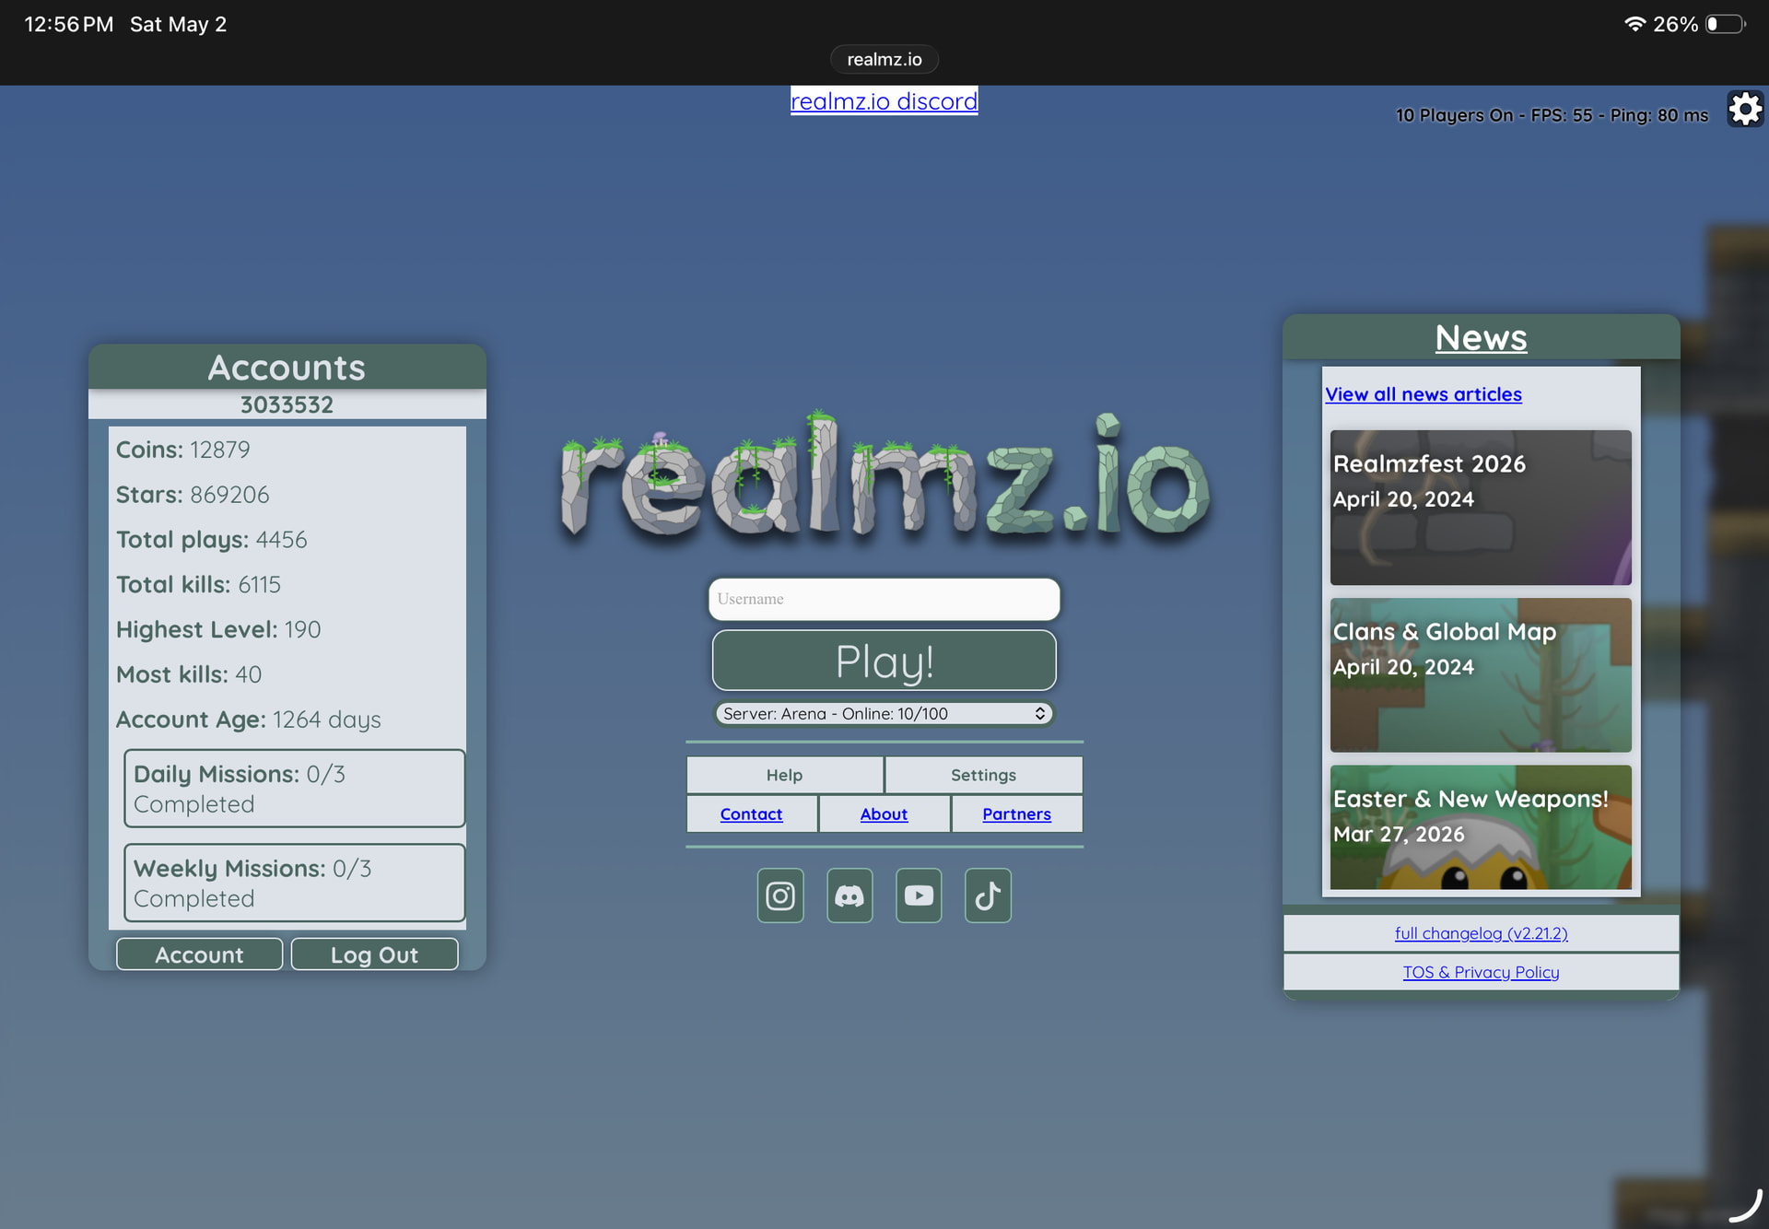Click the Log Out button
This screenshot has height=1229, width=1769.
375,954
